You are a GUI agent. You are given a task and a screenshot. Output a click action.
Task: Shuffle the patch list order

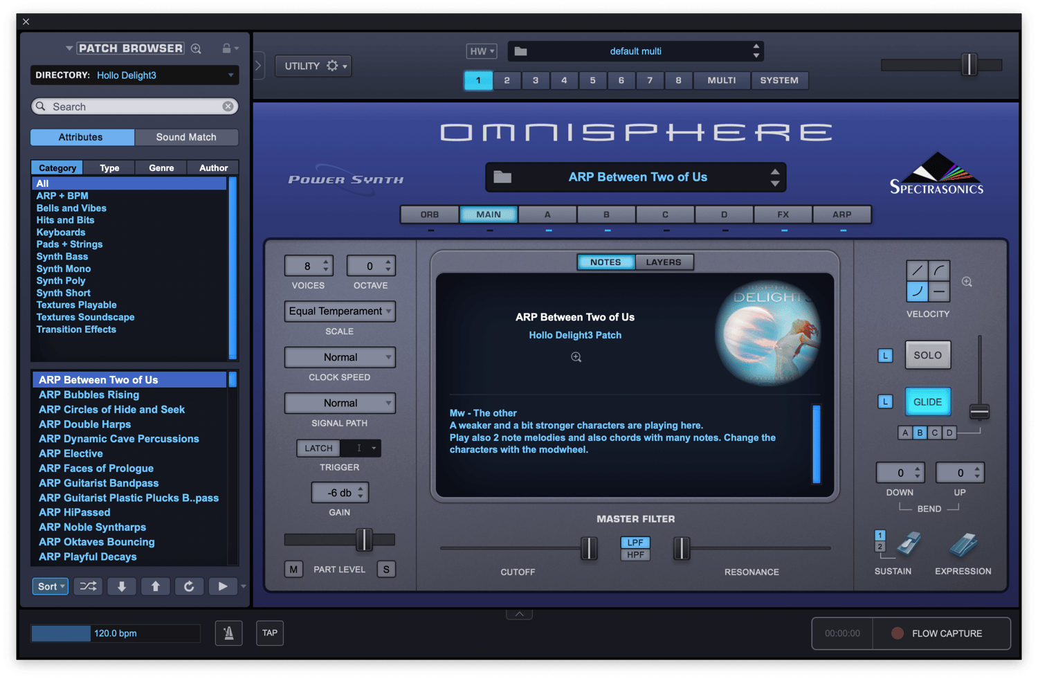tap(88, 586)
